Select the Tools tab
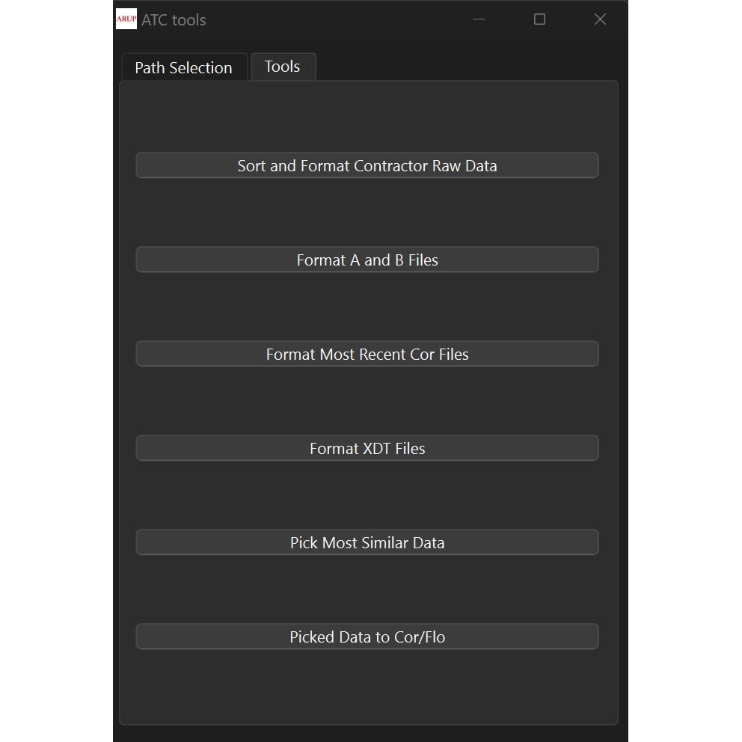 click(x=282, y=67)
